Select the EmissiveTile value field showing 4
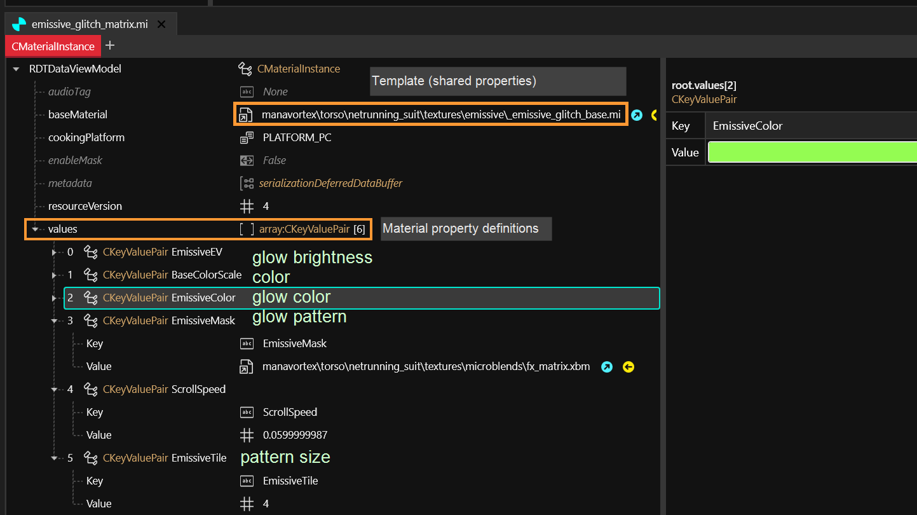Screen dimensions: 917x515 (x=266, y=504)
